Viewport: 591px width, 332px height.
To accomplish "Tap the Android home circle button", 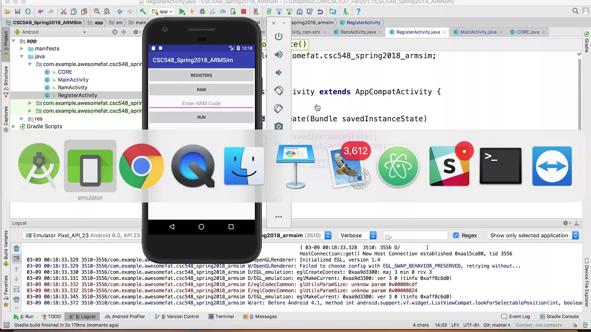I will coord(201,227).
